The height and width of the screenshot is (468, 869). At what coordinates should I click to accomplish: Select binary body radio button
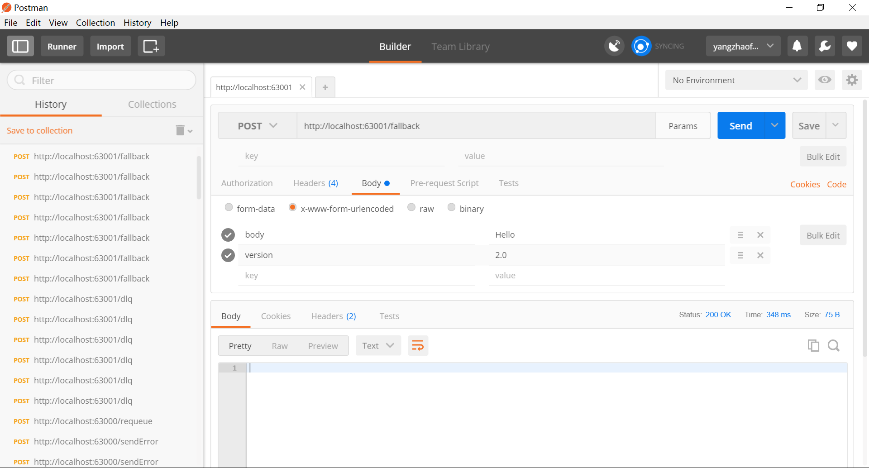pos(451,207)
